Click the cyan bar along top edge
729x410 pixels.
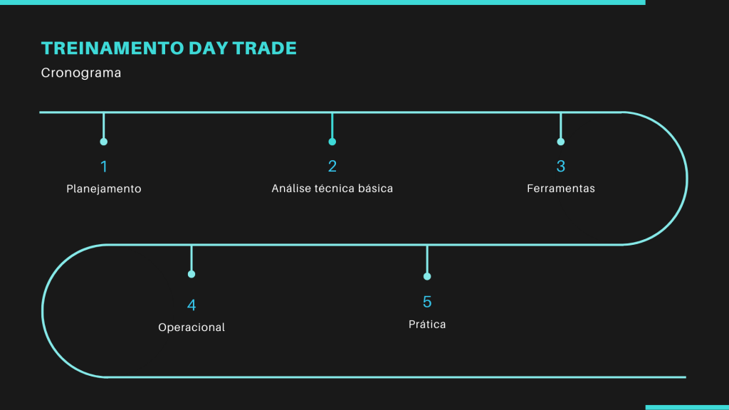click(322, 2)
